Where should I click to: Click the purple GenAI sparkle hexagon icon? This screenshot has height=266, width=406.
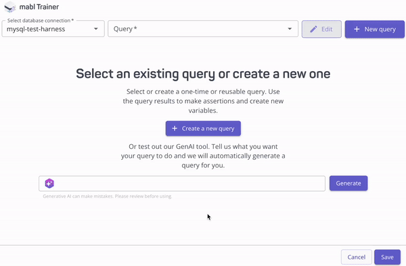tap(49, 183)
